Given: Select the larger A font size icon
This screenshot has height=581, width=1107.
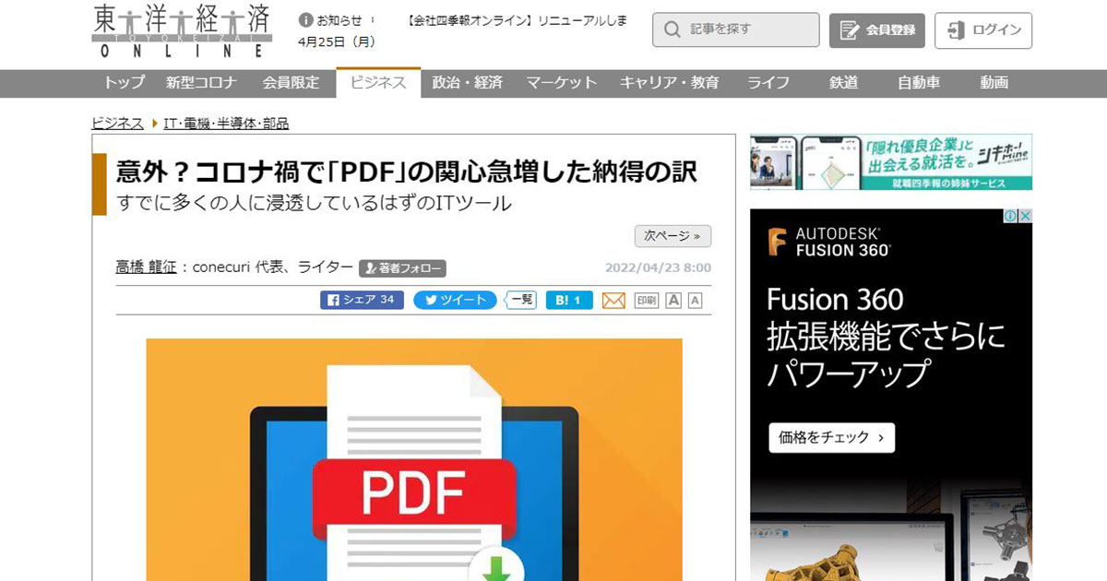Looking at the screenshot, I should point(674,301).
